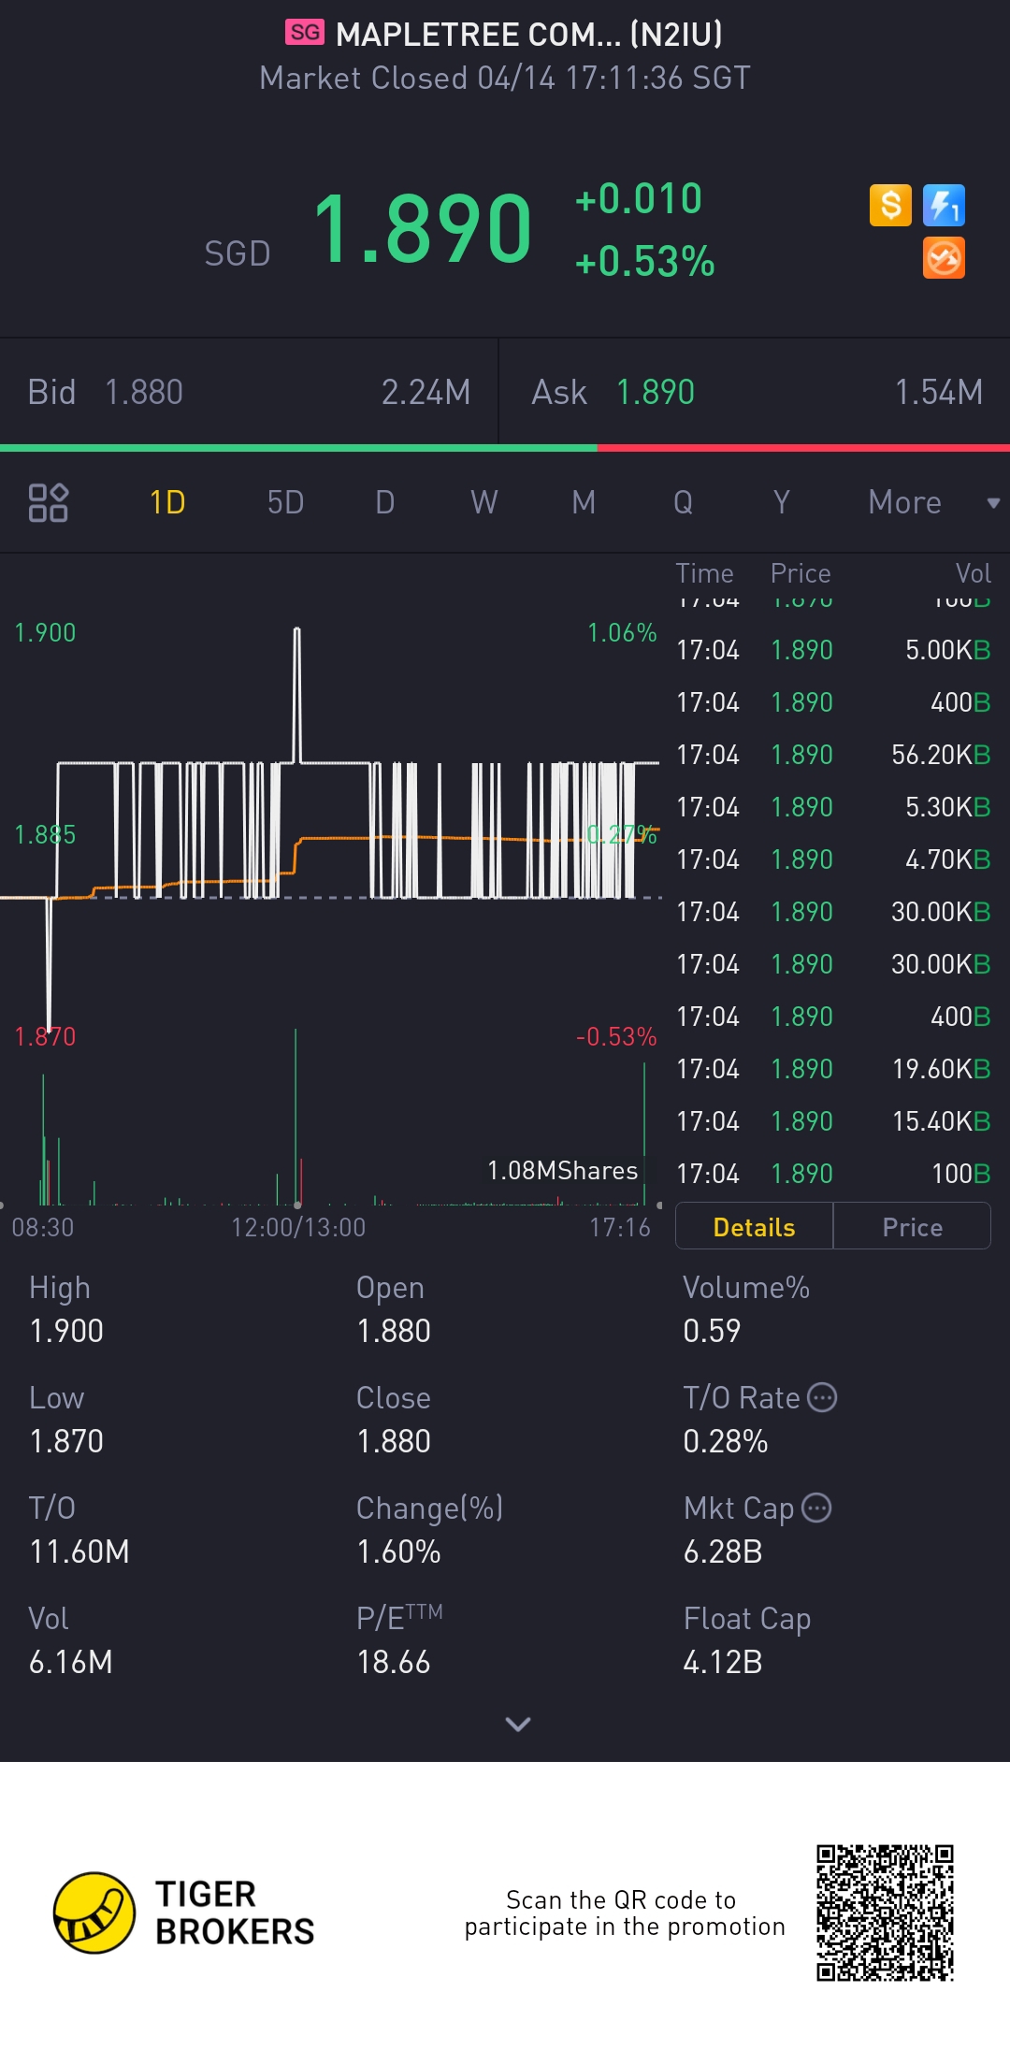This screenshot has width=1010, height=2064.
Task: Tap the blue lightning bolt icon
Action: coord(944,205)
